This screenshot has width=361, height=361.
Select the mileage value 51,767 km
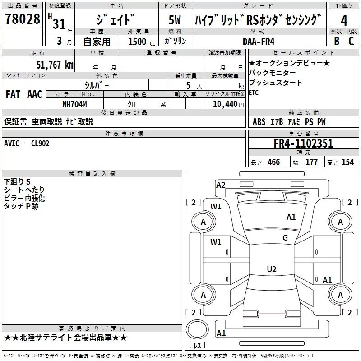pyautogui.click(x=55, y=65)
